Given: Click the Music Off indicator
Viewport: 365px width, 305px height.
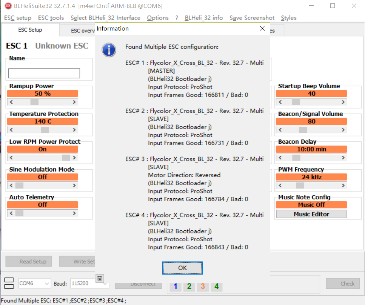Looking at the screenshot, I should tap(311, 205).
